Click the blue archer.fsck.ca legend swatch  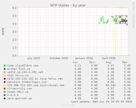[5, 69]
